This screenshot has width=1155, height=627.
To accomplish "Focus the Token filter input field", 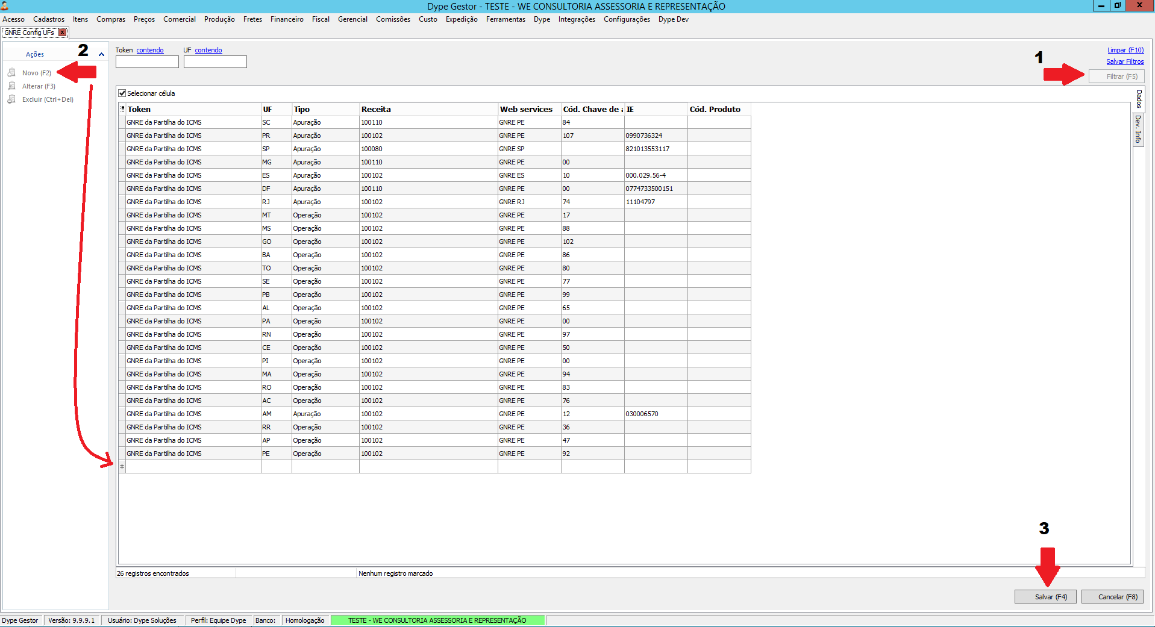I will [147, 61].
